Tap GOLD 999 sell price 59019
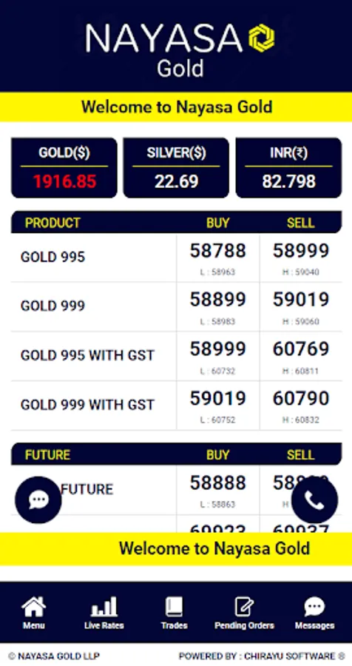This screenshot has width=352, height=666. [x=301, y=300]
